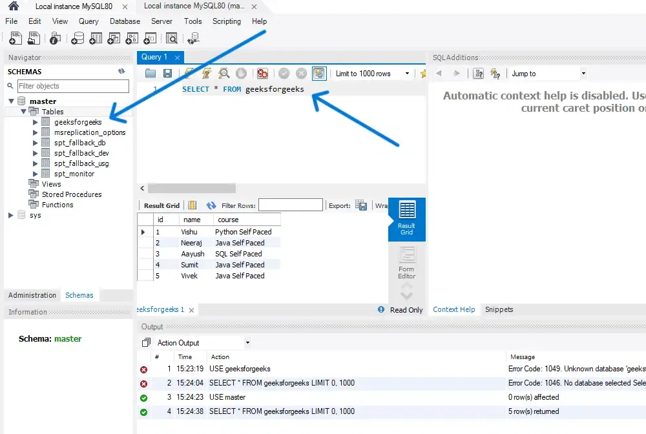Collapse the Tables node

(x=23, y=112)
